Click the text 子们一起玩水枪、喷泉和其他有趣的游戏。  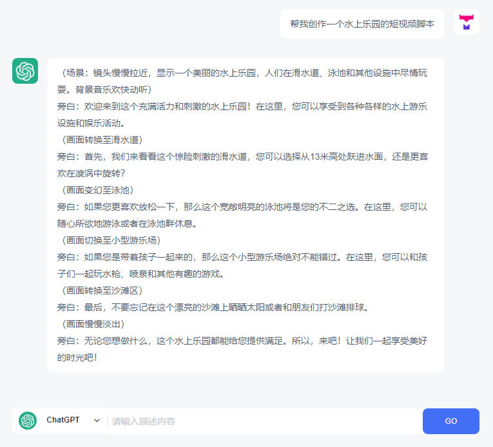141,274
